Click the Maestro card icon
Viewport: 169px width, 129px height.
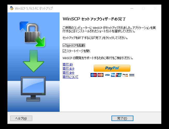coord(94,75)
